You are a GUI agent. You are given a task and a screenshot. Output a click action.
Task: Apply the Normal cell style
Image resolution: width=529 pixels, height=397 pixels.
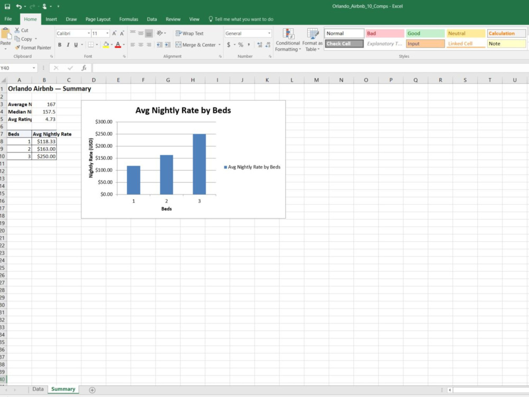coord(344,33)
